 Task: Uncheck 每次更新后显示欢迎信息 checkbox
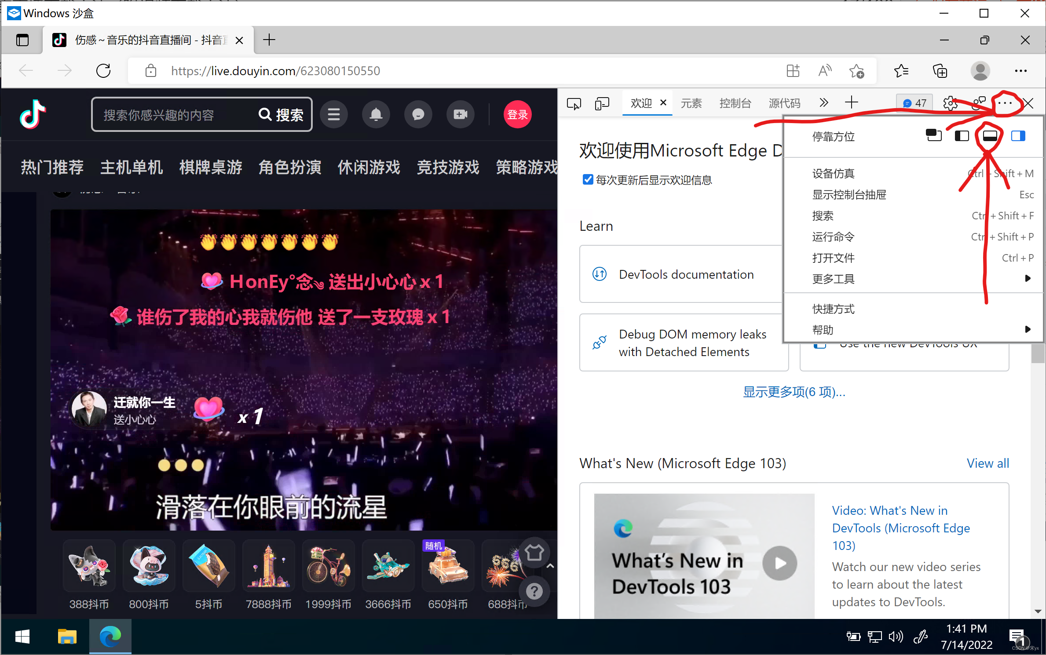588,179
